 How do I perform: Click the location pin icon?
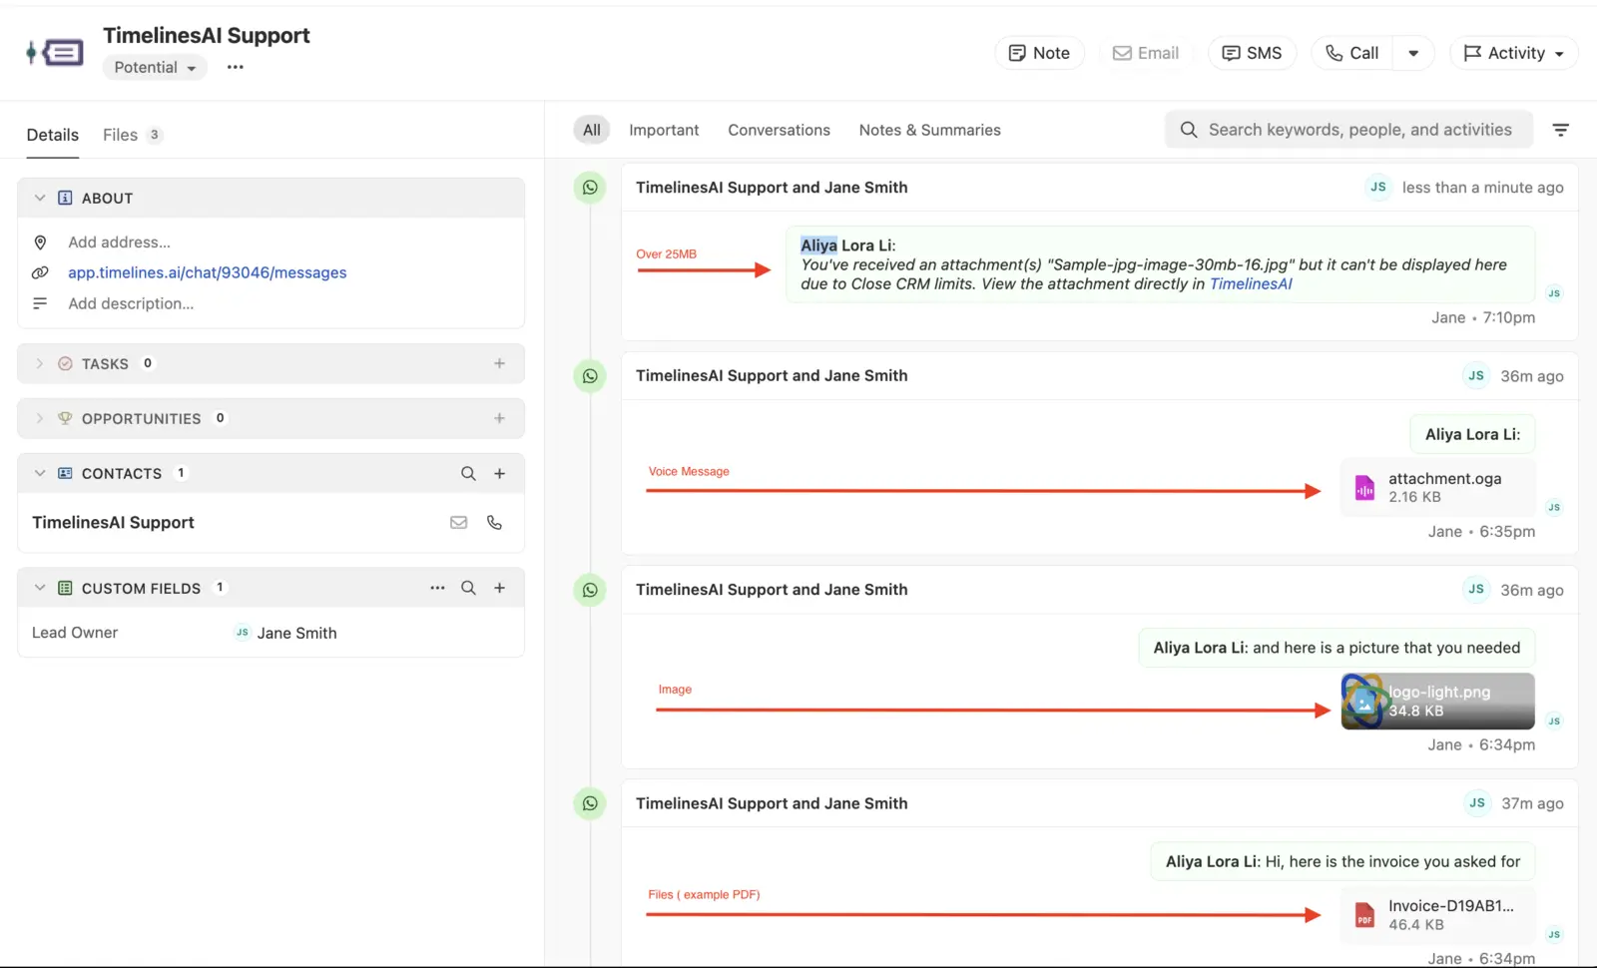pyautogui.click(x=40, y=242)
